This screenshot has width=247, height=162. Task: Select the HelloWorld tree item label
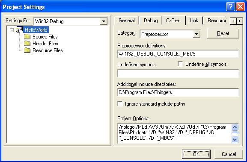(36, 30)
